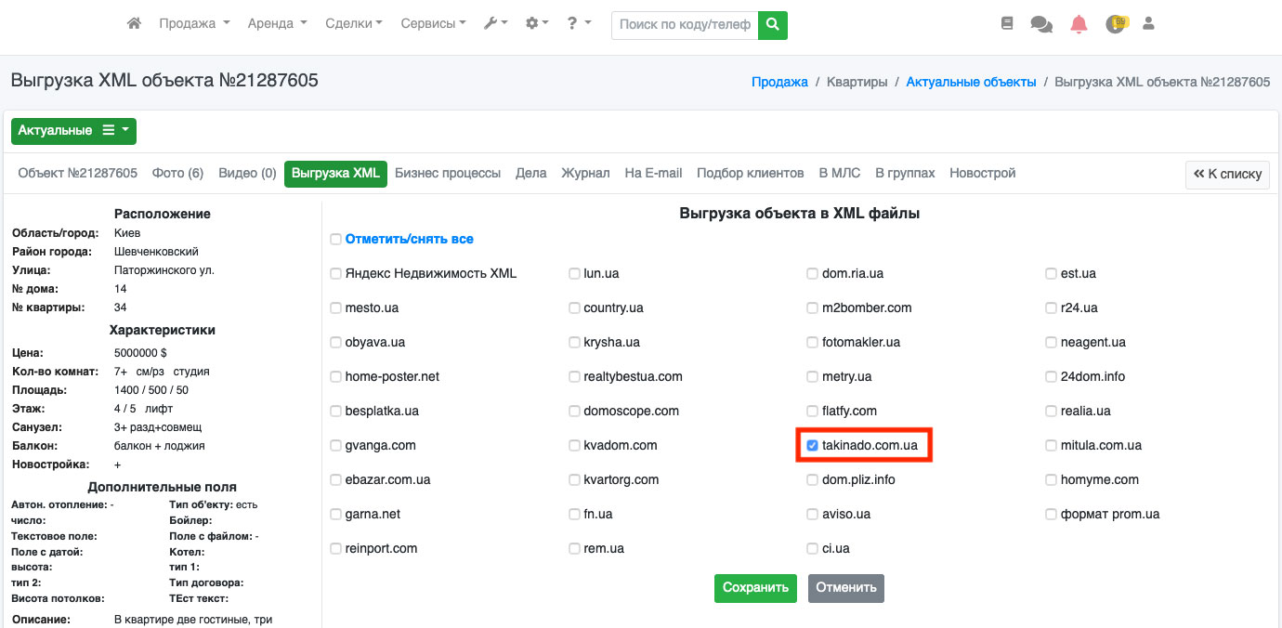The image size is (1282, 628).
Task: Open the chat messages icon
Action: tap(1041, 25)
